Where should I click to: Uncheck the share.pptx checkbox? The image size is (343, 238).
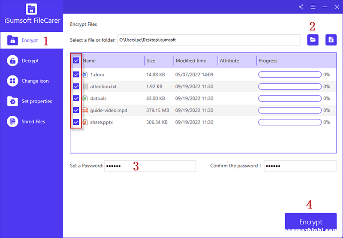(76, 122)
